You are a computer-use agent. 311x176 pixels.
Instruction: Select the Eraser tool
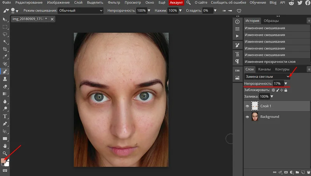pyautogui.click(x=5, y=86)
